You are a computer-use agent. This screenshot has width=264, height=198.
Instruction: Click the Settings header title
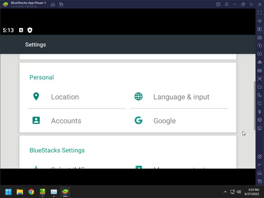click(36, 45)
